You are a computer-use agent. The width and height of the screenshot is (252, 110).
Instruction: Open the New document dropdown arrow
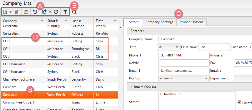(x=10, y=12)
